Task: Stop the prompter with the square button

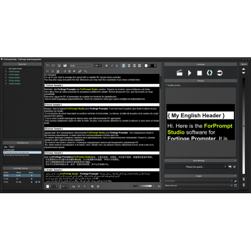Action: pos(199,73)
